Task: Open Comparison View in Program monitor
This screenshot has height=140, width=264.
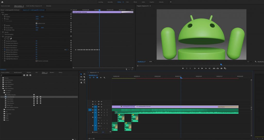Action: click(x=225, y=68)
